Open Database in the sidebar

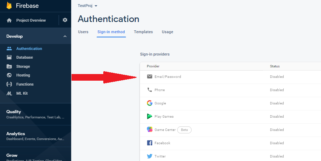pyautogui.click(x=24, y=57)
